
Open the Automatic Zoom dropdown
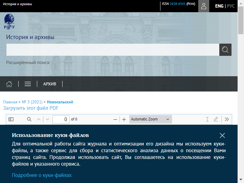click(x=150, y=119)
